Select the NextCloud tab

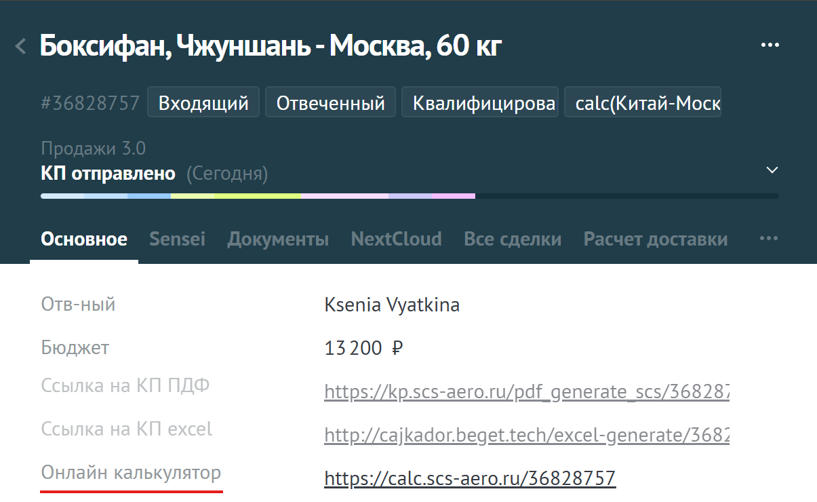pyautogui.click(x=396, y=239)
